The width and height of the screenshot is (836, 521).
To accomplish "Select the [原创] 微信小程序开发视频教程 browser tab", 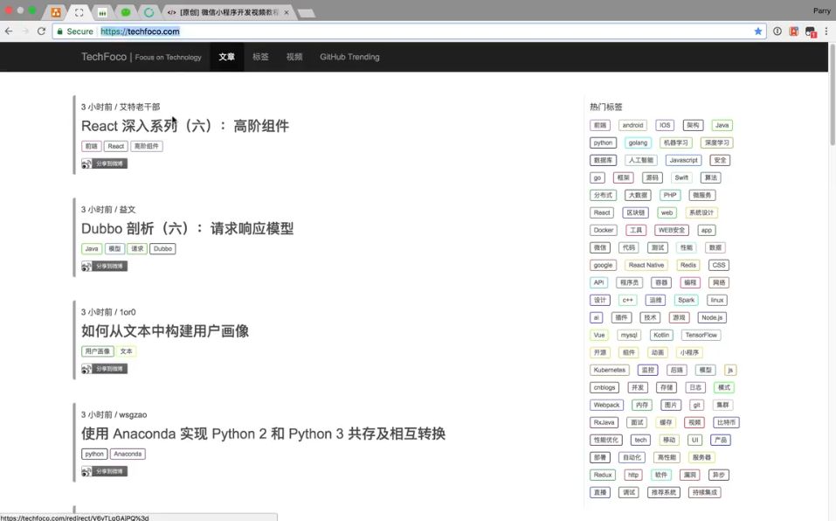I will (x=229, y=12).
